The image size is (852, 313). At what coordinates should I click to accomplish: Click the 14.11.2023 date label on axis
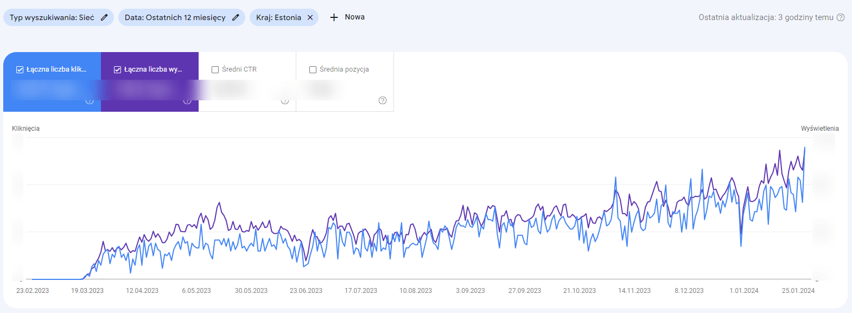[x=634, y=291]
